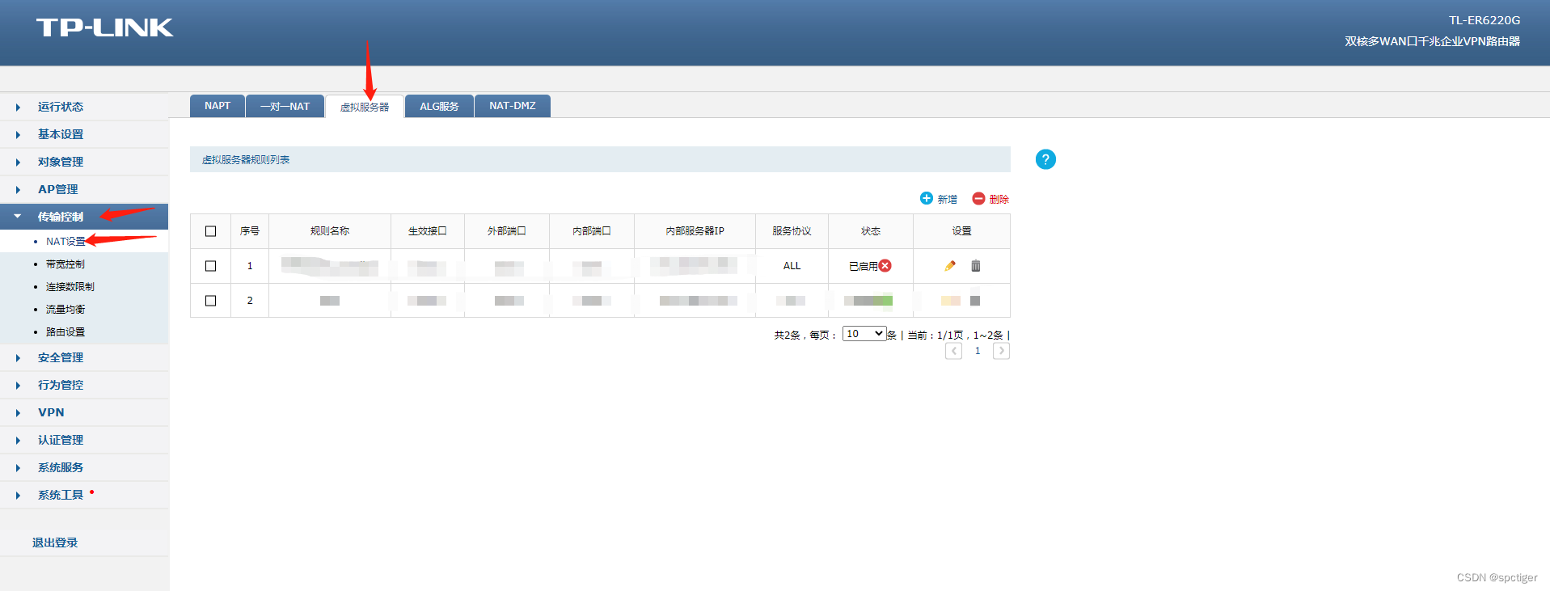Image resolution: width=1550 pixels, height=591 pixels.
Task: Click the 内部端口 column header
Action: click(x=592, y=231)
